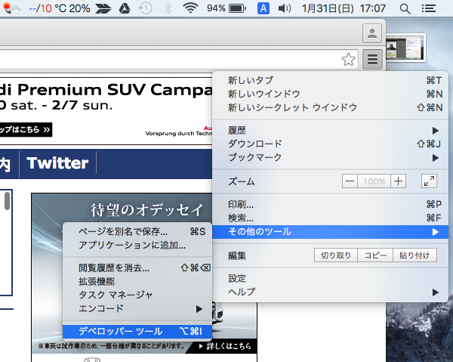453x362 pixels.
Task: Open the Google Drive menu bar icon
Action: [x=125, y=8]
